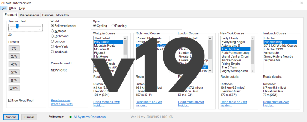Select Group Riders Nearby in Innsbruck list
Image resolution: width=307 pixels, height=122 pixels.
(x=280, y=56)
